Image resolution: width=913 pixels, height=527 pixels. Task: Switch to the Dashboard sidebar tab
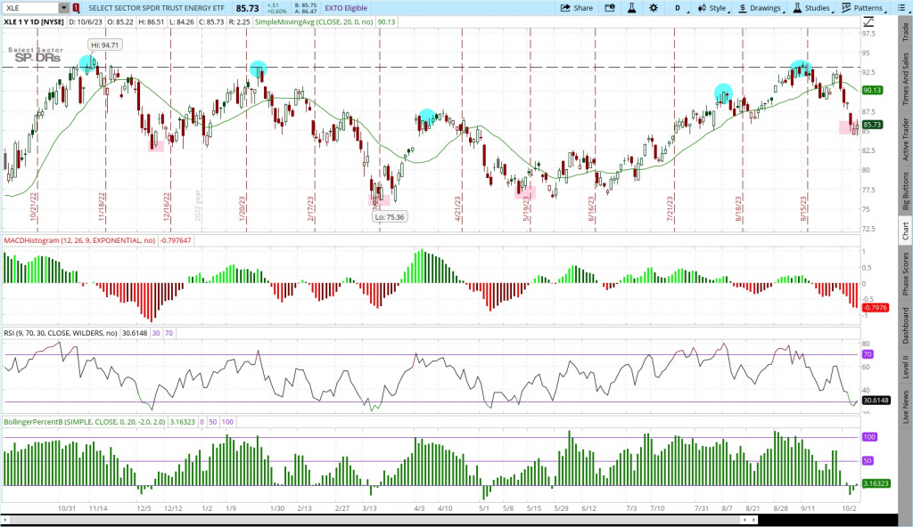coord(906,326)
